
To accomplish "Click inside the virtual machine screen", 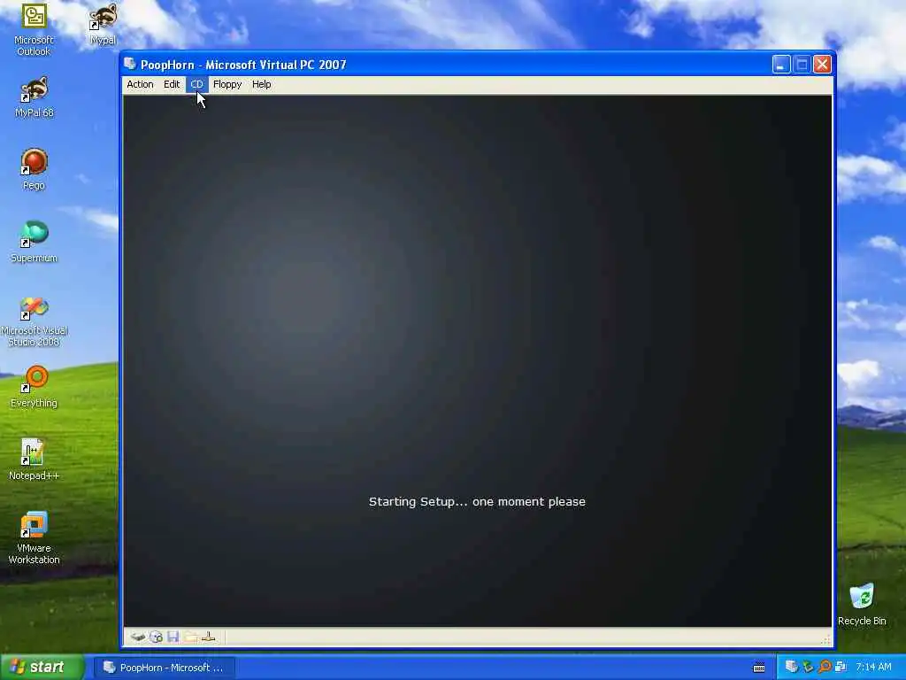I will pyautogui.click(x=477, y=361).
